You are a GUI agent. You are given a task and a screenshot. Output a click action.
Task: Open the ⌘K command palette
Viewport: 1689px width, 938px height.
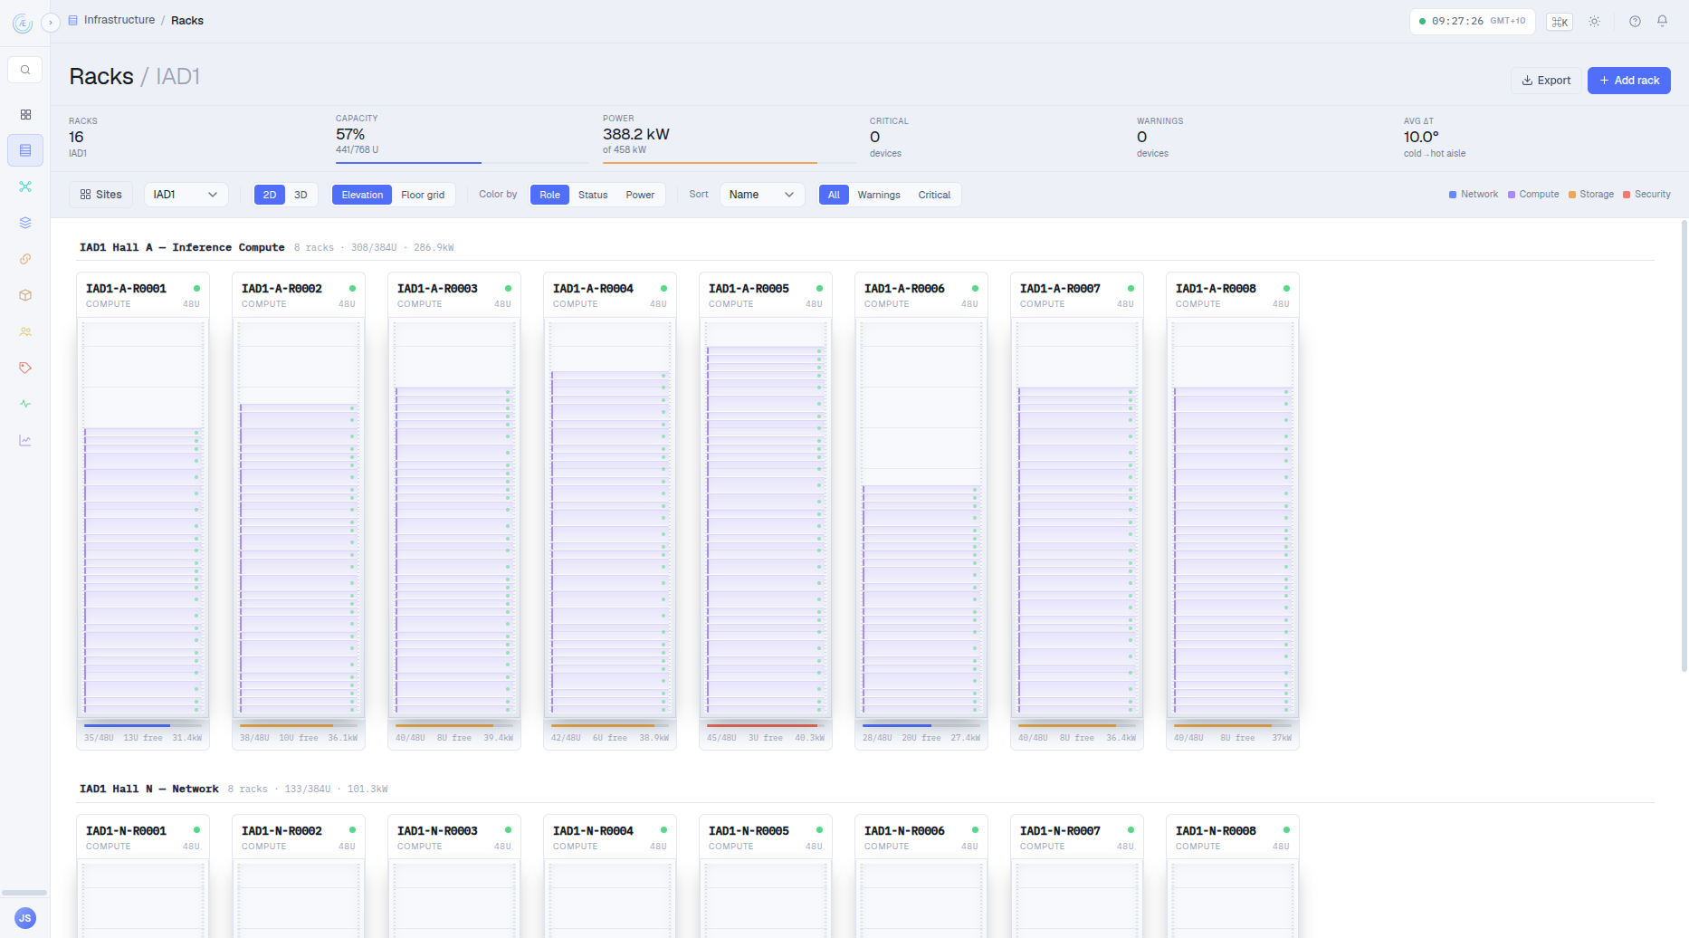click(1560, 22)
